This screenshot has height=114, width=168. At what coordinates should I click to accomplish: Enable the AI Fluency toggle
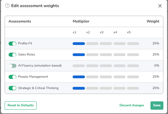pos(12,66)
